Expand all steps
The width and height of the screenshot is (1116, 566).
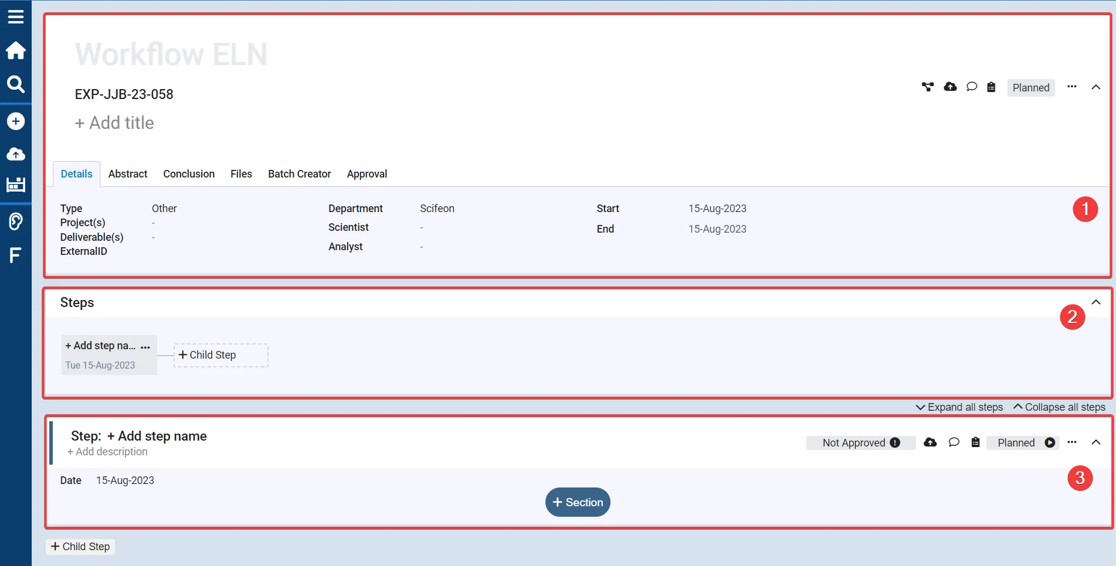(959, 407)
